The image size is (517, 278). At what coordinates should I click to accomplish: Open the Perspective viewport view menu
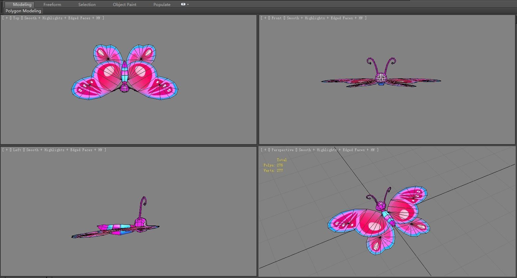[x=282, y=150]
